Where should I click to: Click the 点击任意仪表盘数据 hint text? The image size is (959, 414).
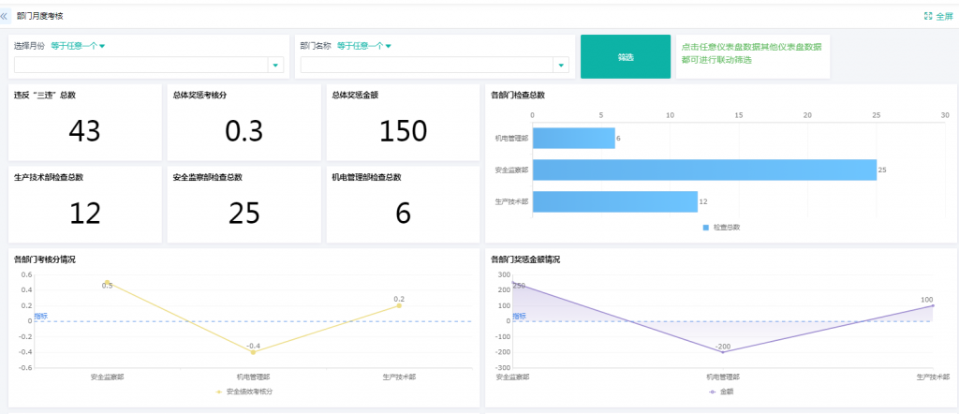752,53
